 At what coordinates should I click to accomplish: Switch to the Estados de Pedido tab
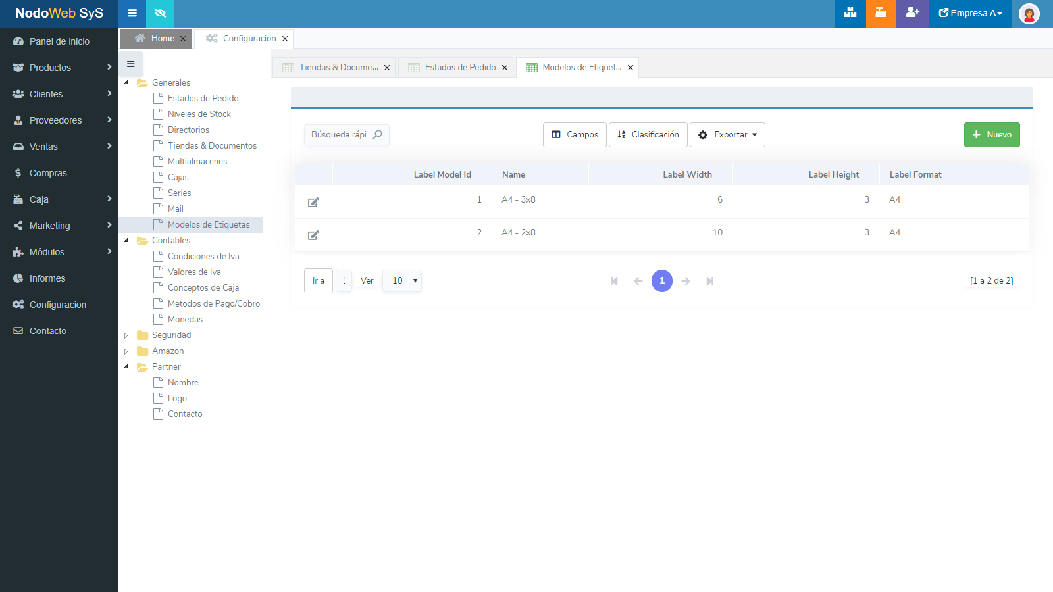[459, 68]
